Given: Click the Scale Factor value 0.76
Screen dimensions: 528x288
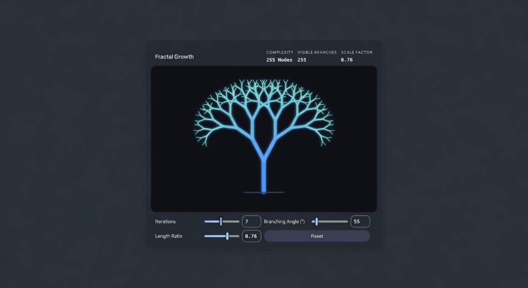Looking at the screenshot, I should [x=346, y=60].
